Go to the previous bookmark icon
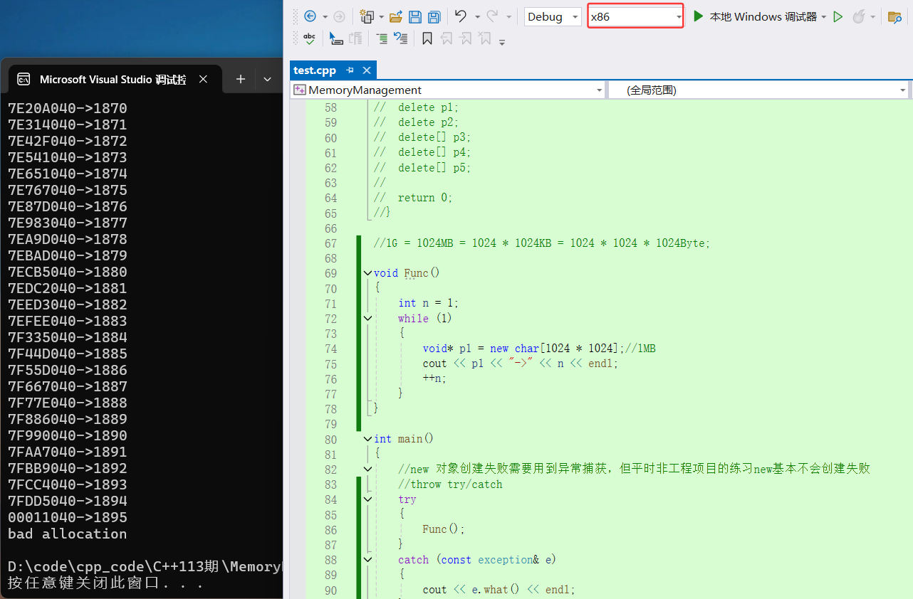913x599 pixels. click(447, 38)
